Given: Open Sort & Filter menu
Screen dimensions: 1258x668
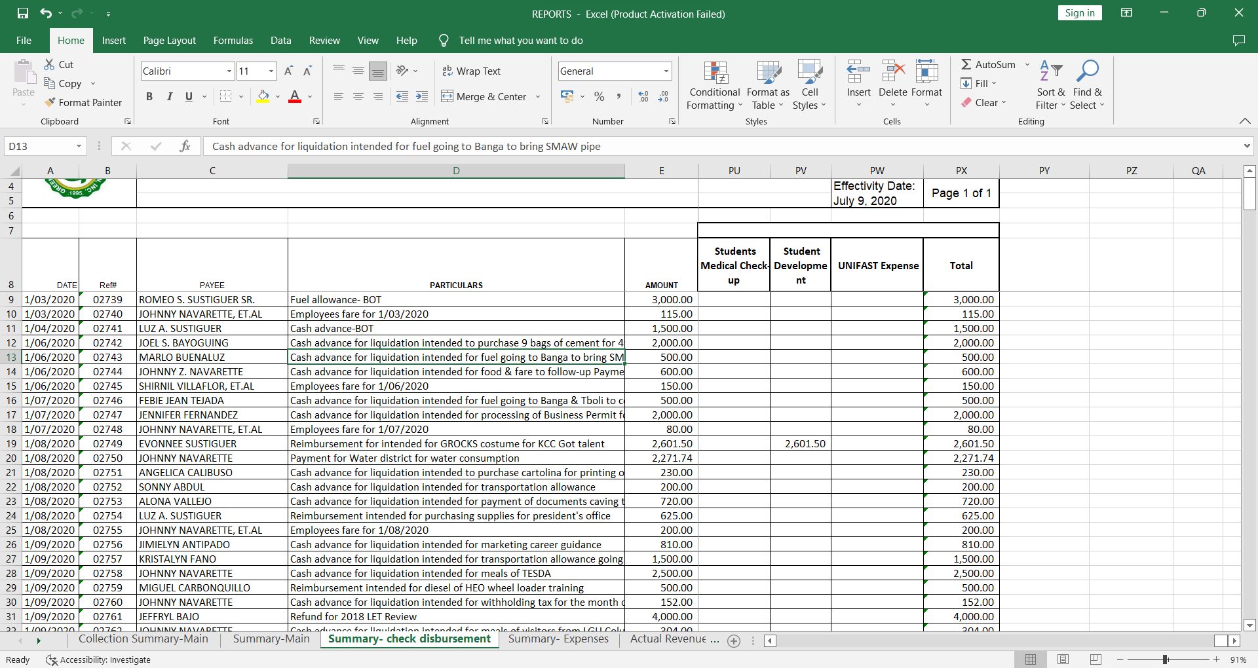Looking at the screenshot, I should 1051,85.
